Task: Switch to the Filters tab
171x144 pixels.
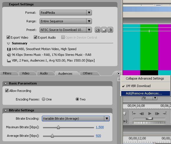Action: 7,73
